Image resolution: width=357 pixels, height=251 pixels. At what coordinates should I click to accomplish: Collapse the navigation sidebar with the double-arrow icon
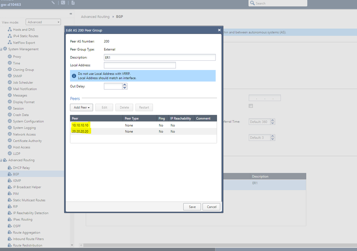coord(70,14)
